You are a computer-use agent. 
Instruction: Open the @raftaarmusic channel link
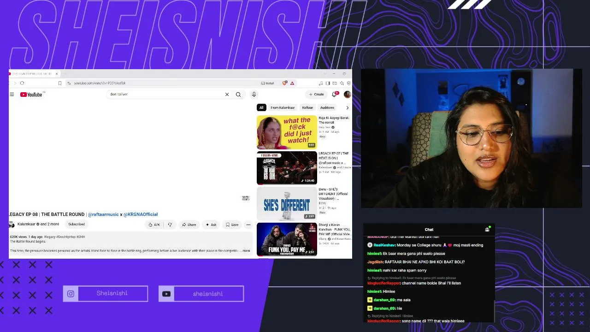(104, 214)
